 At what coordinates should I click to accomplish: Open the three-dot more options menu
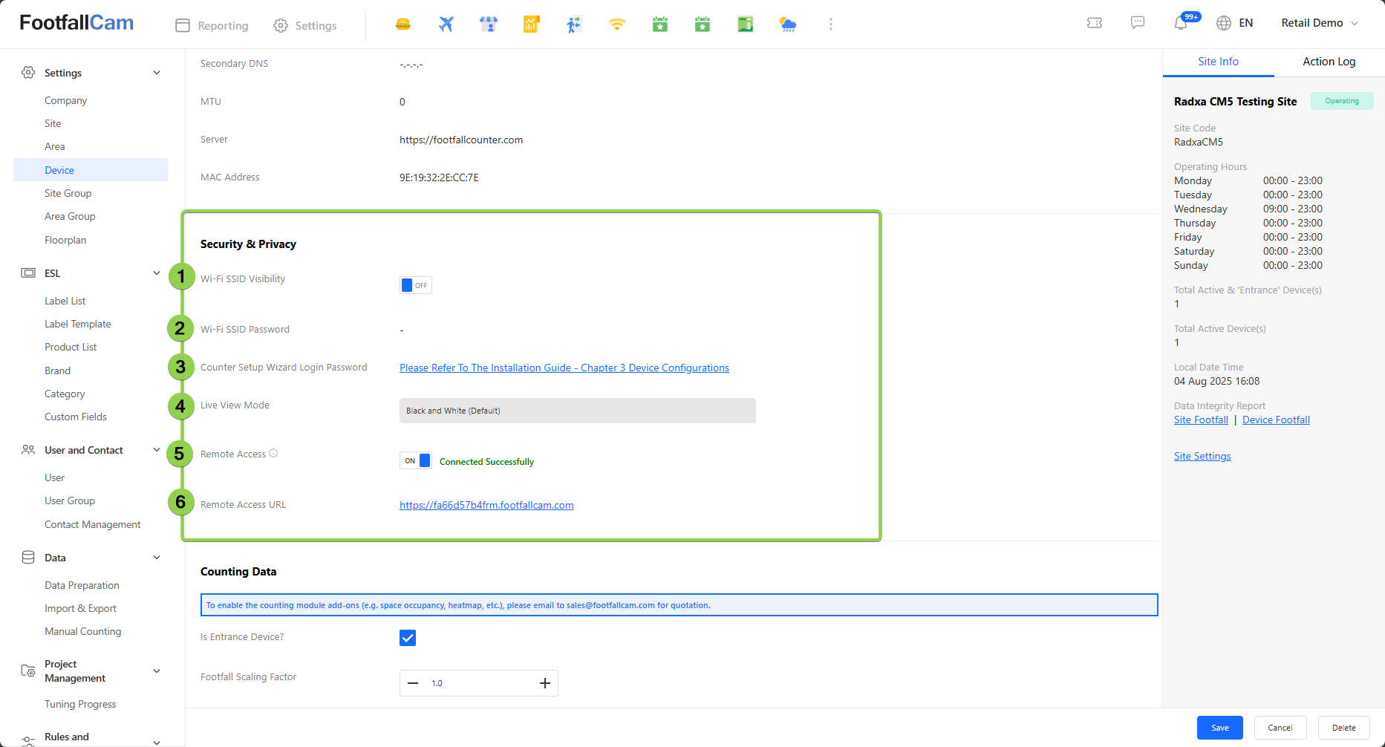click(x=830, y=25)
